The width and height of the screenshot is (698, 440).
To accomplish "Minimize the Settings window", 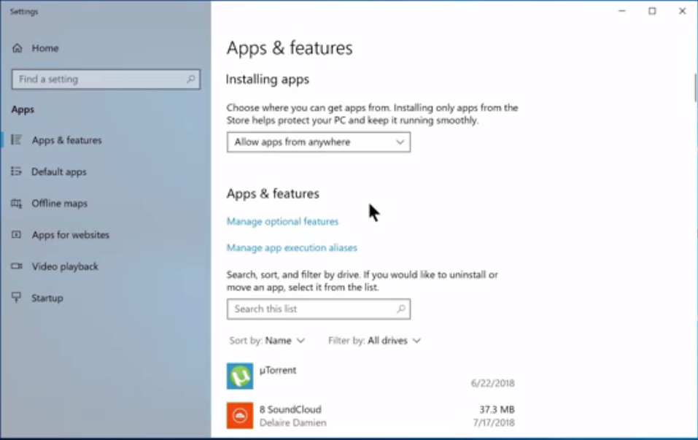I will point(622,11).
